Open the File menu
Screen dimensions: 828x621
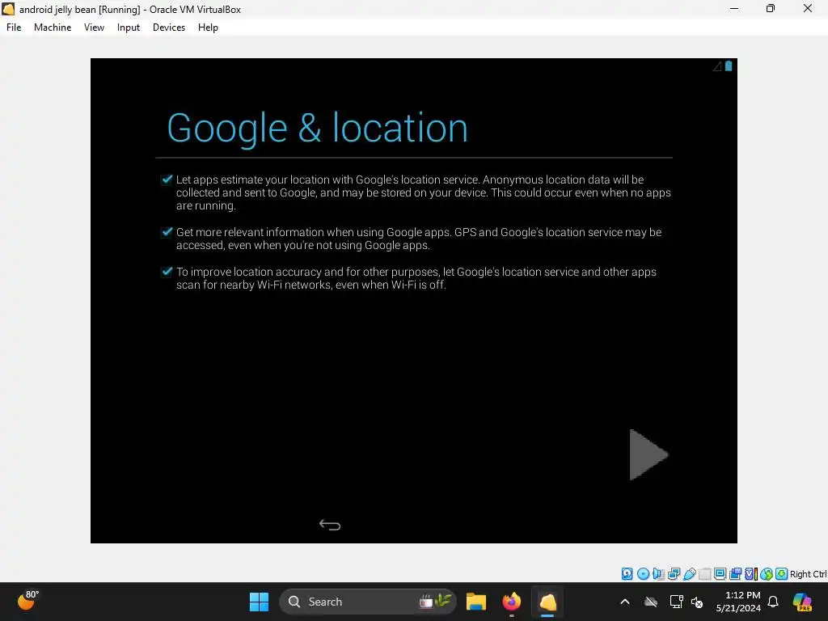pyautogui.click(x=14, y=27)
